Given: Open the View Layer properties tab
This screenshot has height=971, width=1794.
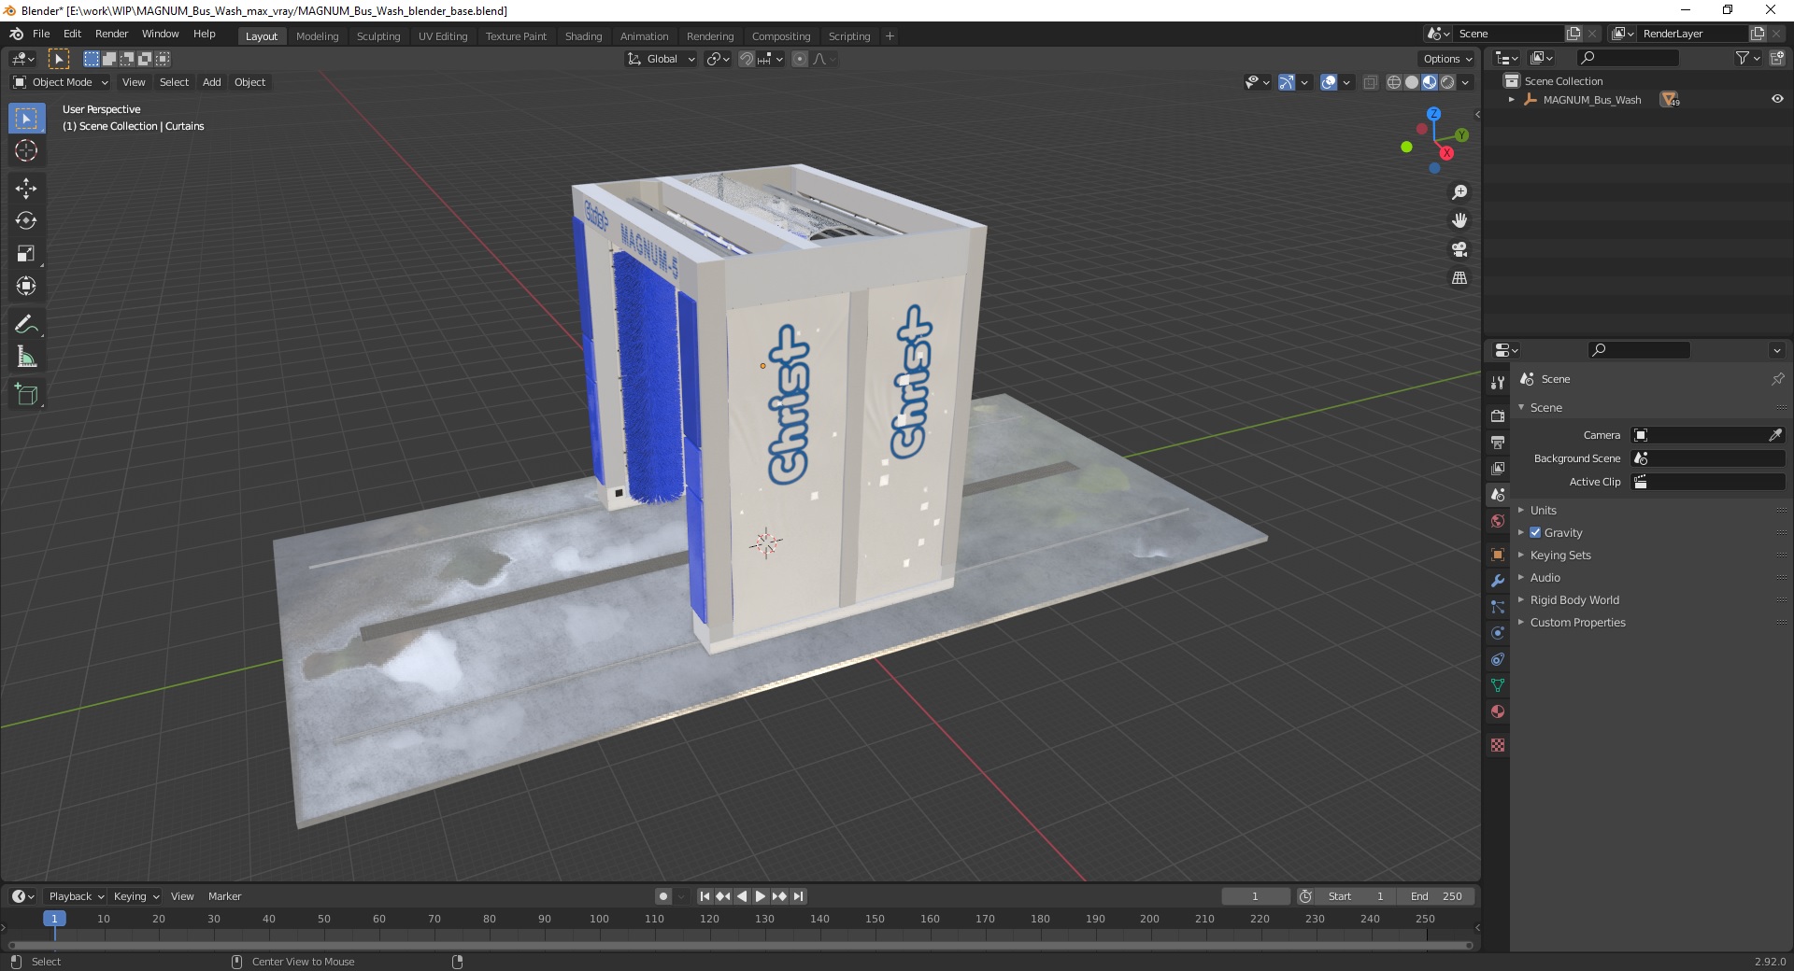Looking at the screenshot, I should coord(1498,468).
